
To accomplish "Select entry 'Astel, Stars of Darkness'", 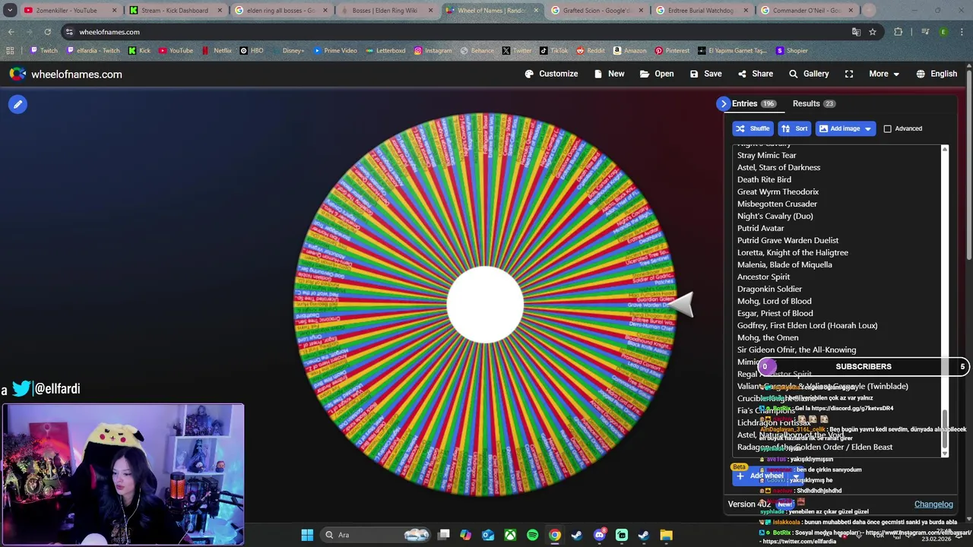I will click(x=778, y=167).
